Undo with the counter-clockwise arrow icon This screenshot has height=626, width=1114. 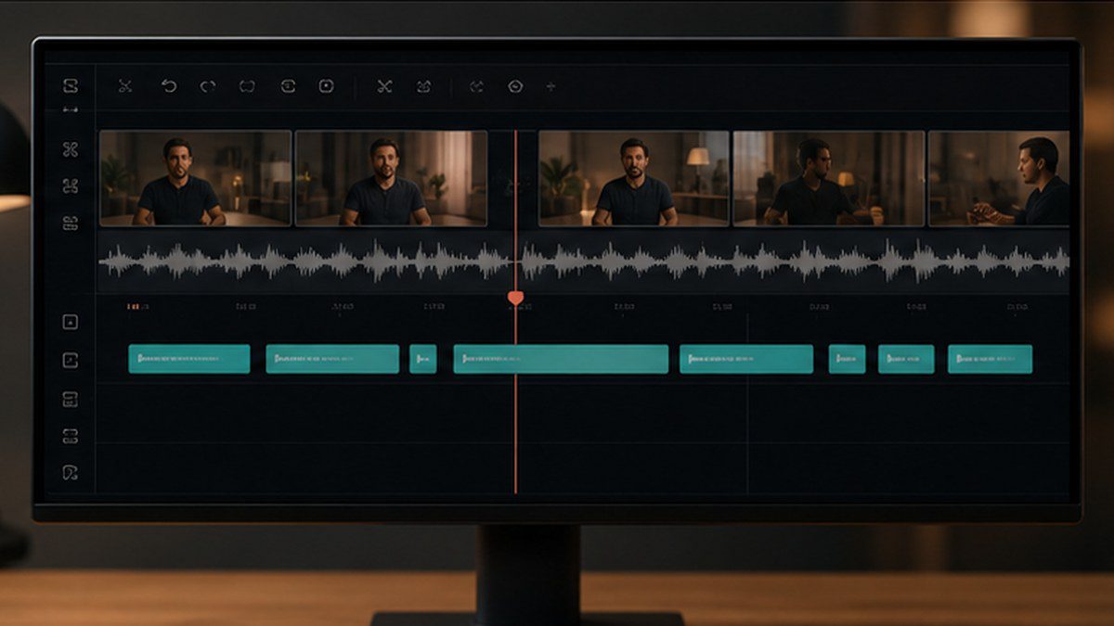(169, 86)
